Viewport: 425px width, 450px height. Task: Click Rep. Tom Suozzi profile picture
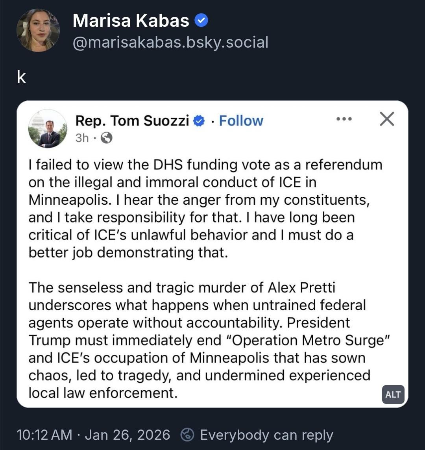coord(48,129)
